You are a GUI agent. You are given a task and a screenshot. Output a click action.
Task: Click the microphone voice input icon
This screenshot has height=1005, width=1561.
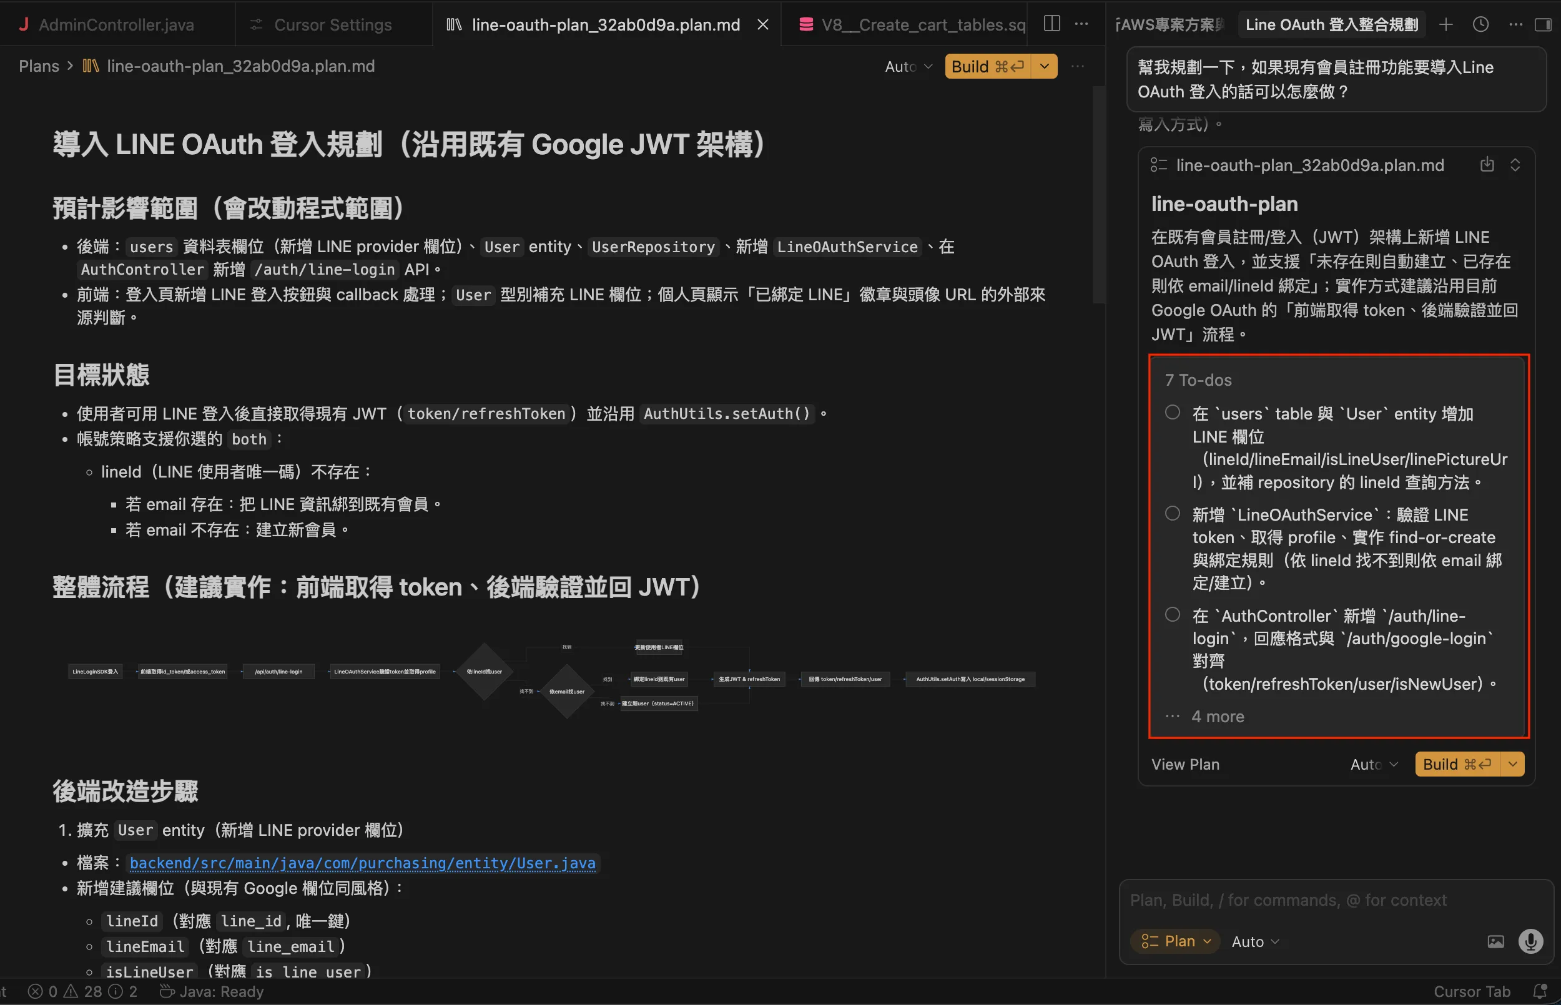coord(1530,941)
